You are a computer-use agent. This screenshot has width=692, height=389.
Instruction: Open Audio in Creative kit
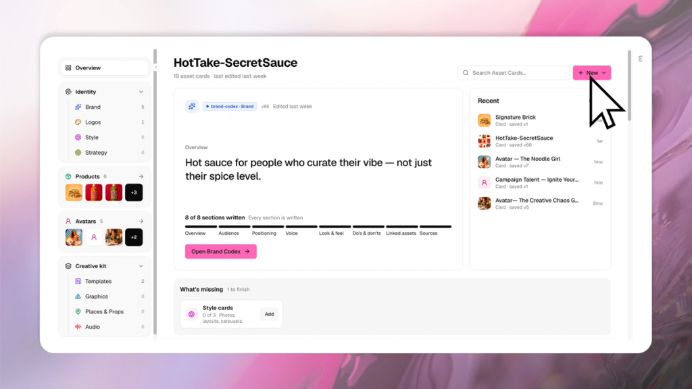point(109,327)
